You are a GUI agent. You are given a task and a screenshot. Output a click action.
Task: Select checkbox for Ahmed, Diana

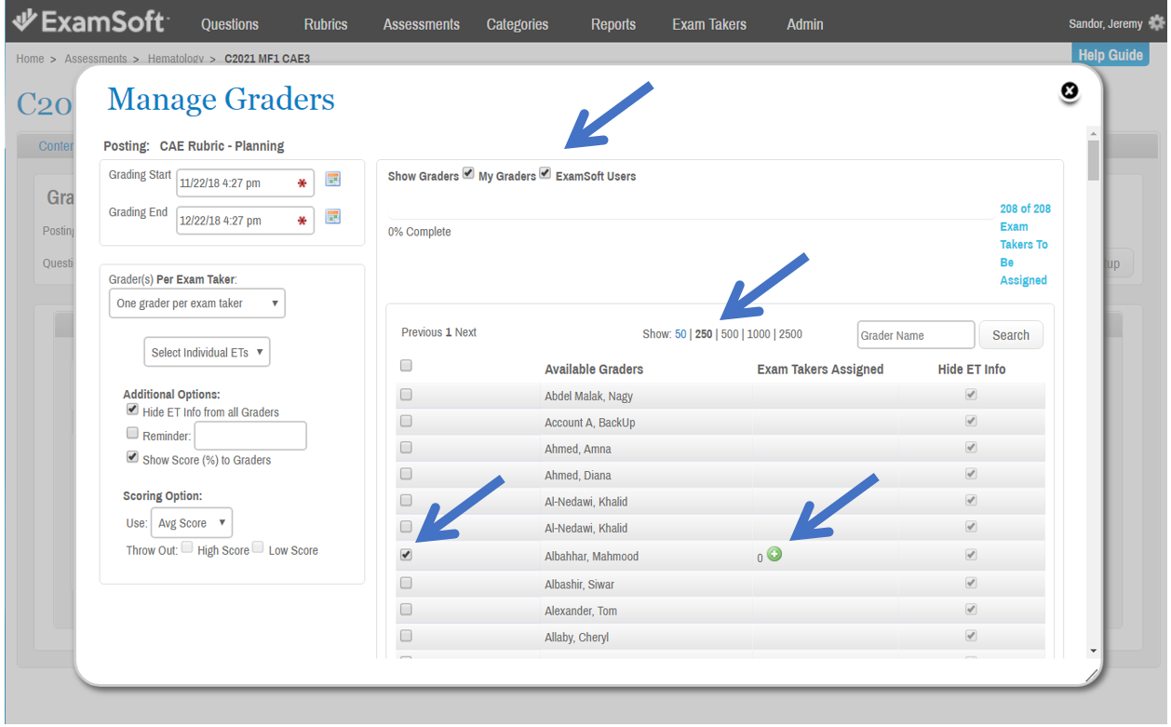[406, 474]
